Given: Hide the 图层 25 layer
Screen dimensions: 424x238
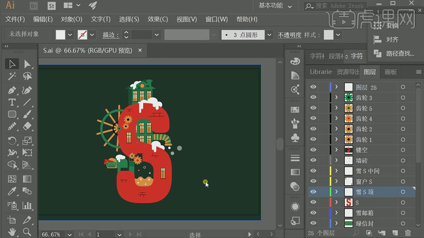Looking at the screenshot, I should (313, 87).
